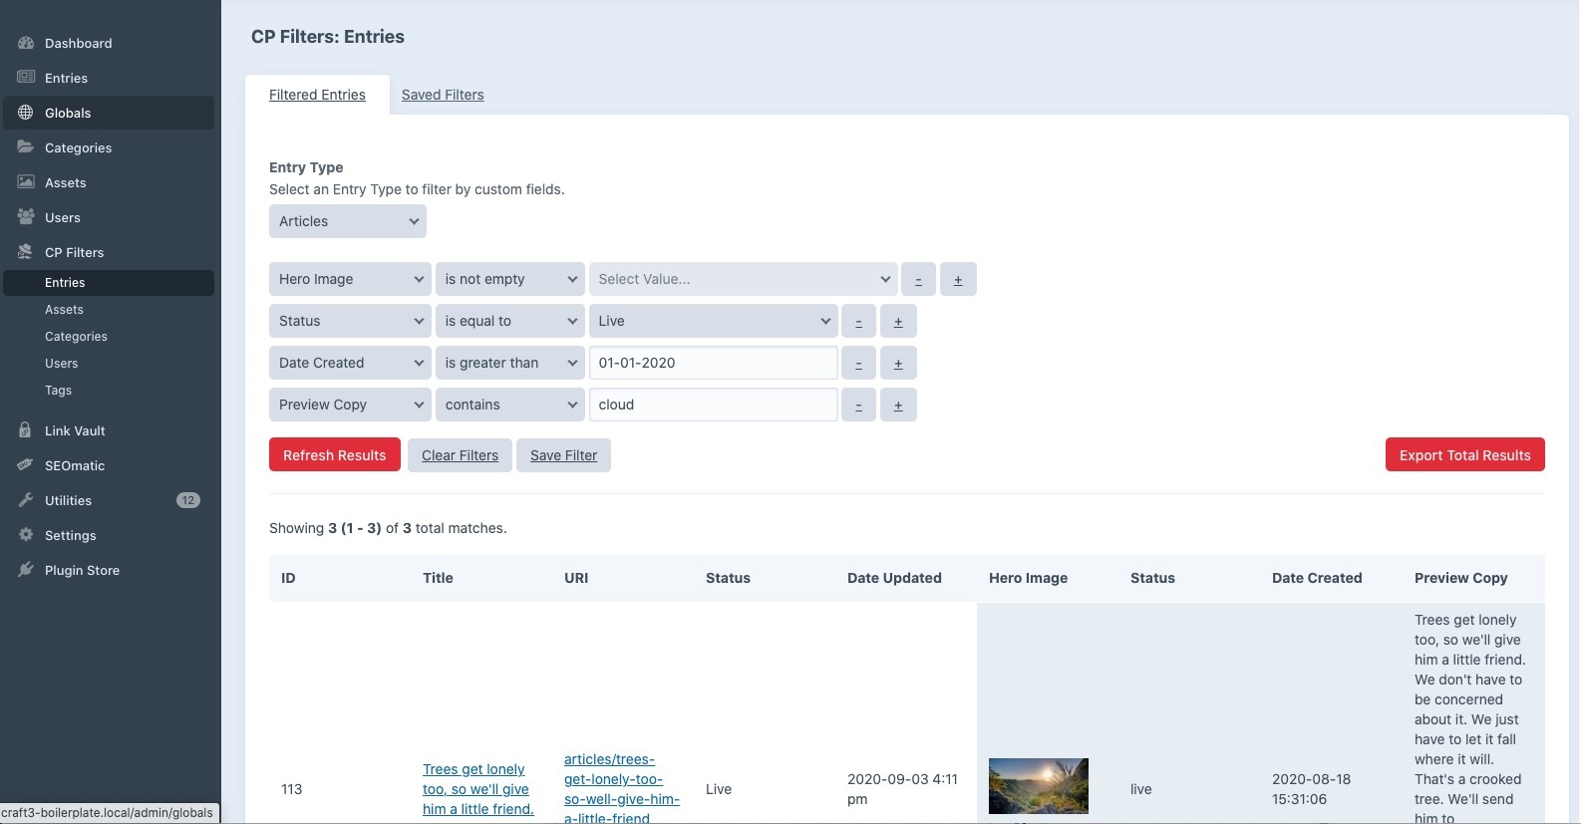Click the ID column header

[288, 578]
